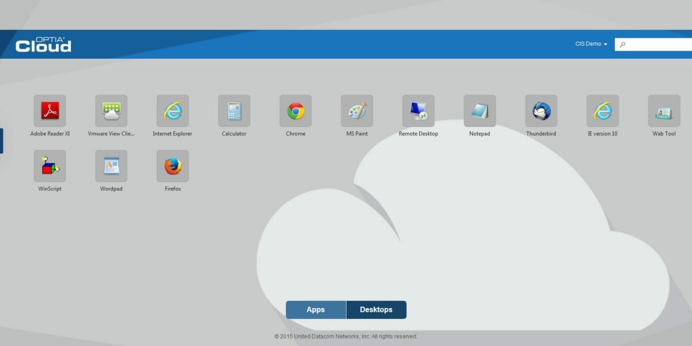692x346 pixels.
Task: Open the WinScript app icon
Action: [x=50, y=166]
